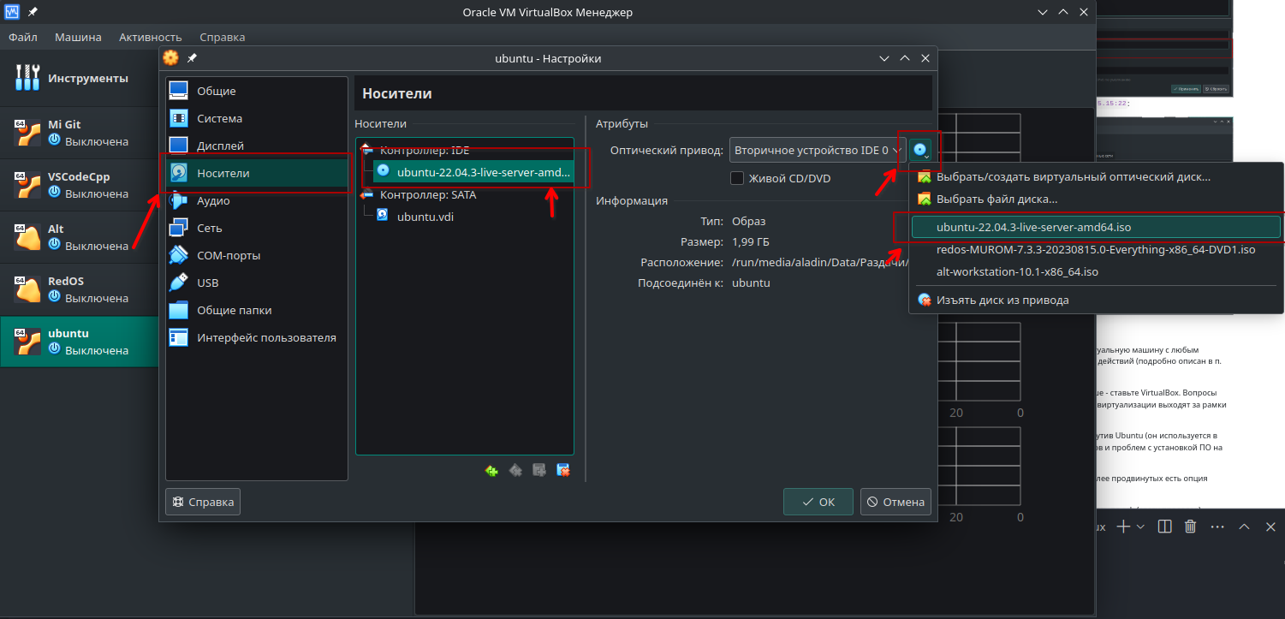Click the remove attachment icon

tap(563, 470)
